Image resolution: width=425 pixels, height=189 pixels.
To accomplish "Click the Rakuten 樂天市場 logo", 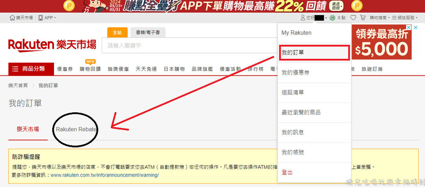I will pos(52,45).
